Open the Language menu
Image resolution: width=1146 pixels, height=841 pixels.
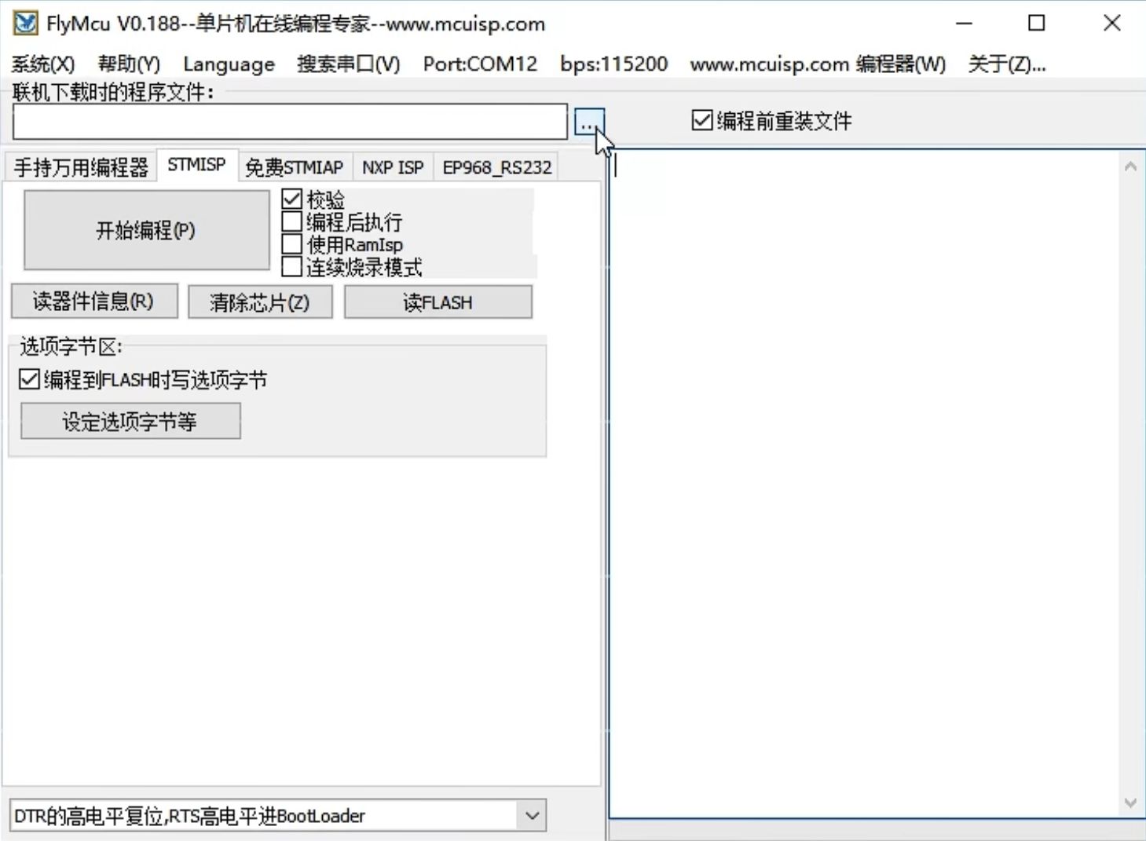(229, 64)
